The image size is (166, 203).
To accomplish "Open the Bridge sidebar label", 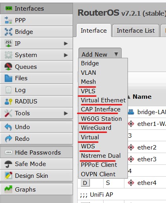I will [24, 32].
